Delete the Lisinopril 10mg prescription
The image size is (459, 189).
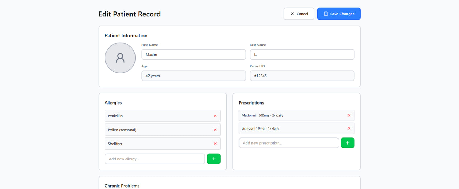[x=349, y=128]
